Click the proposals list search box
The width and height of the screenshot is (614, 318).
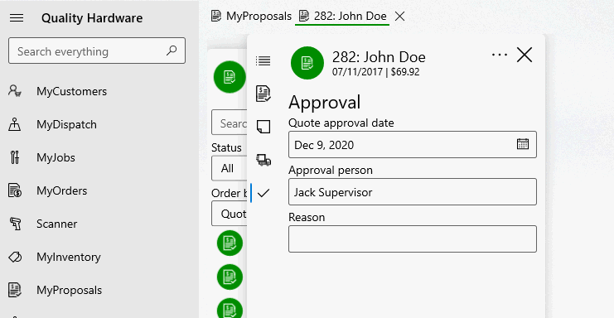(x=230, y=123)
